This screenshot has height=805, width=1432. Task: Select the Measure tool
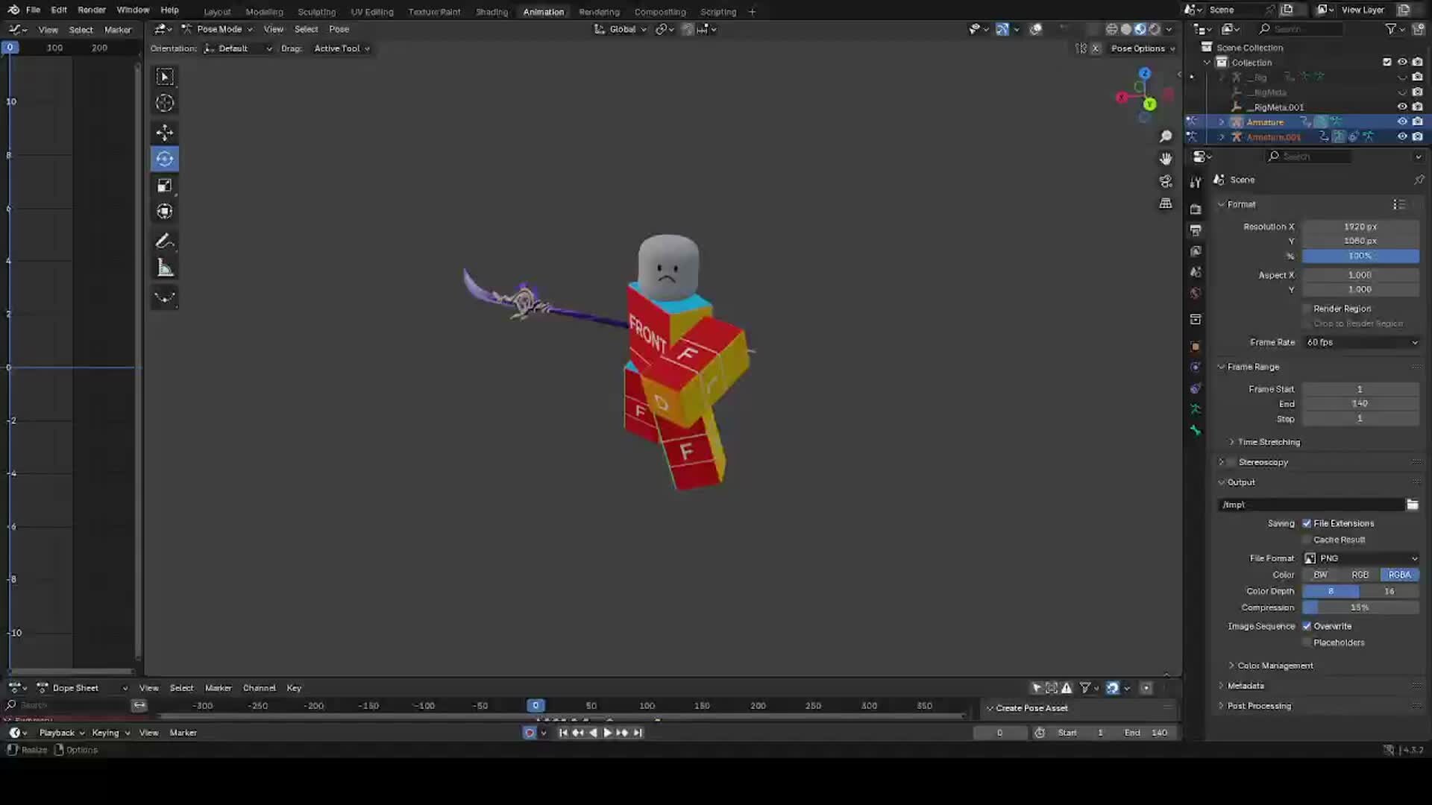[164, 267]
